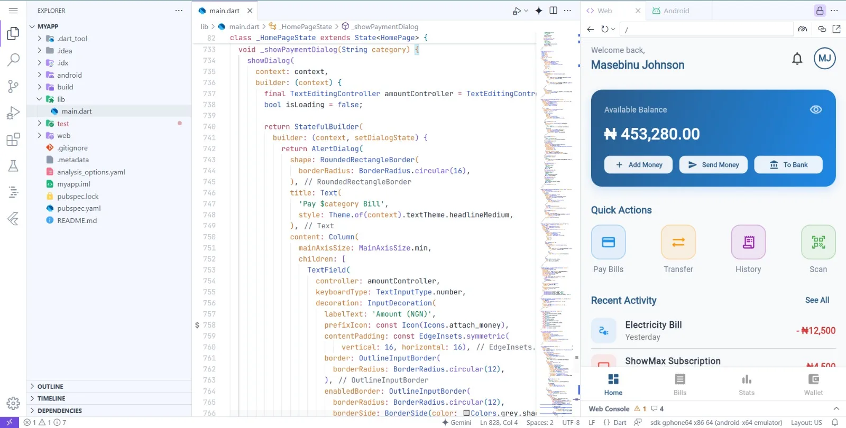The width and height of the screenshot is (846, 428).
Task: Open the Source Control view
Action: (x=13, y=86)
